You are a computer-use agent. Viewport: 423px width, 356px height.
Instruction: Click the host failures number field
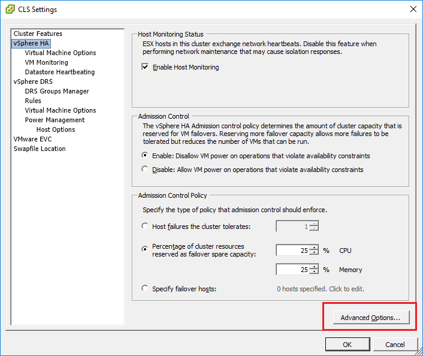[x=293, y=226]
